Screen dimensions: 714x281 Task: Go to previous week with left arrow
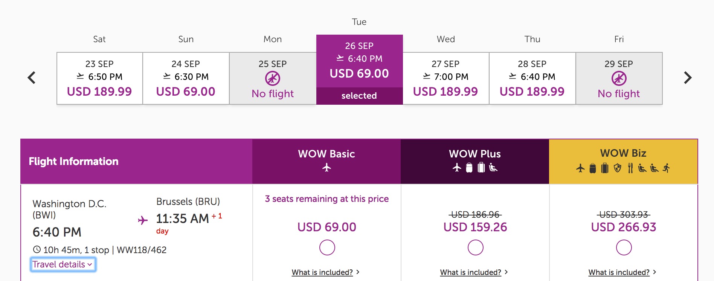click(x=32, y=78)
